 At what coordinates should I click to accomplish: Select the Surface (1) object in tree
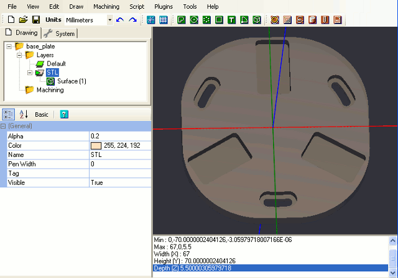pyautogui.click(x=72, y=81)
